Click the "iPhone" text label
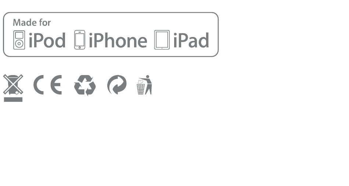Viewport: 349px width, 186px height. 118,40
